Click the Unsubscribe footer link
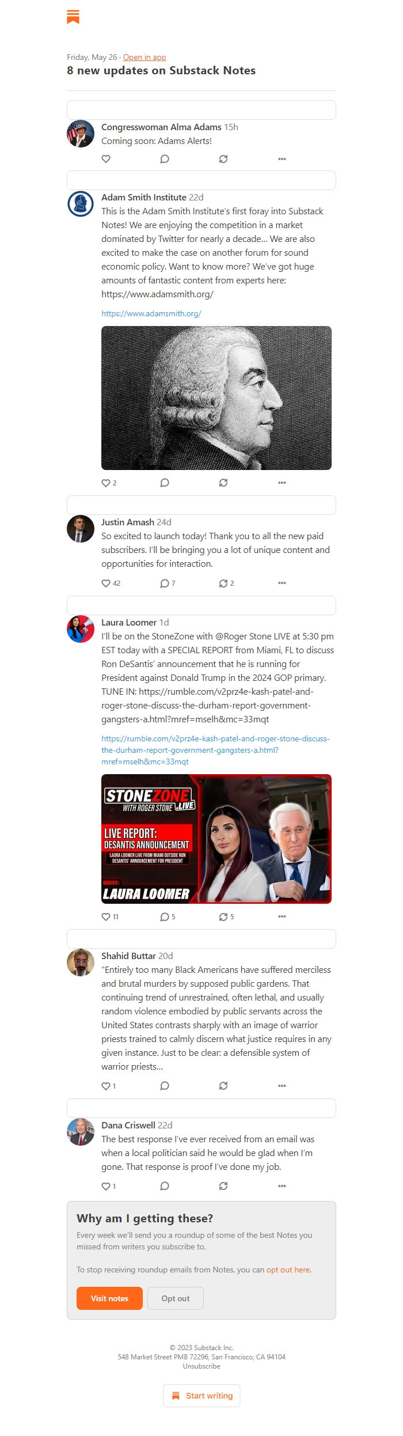The height and width of the screenshot is (1436, 403). coord(201,1366)
